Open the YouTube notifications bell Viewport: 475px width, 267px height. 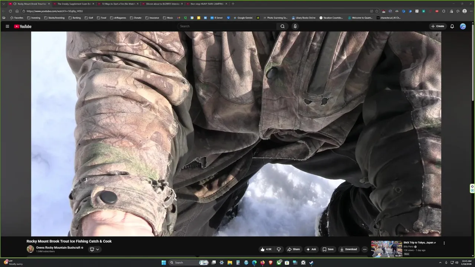point(452,26)
